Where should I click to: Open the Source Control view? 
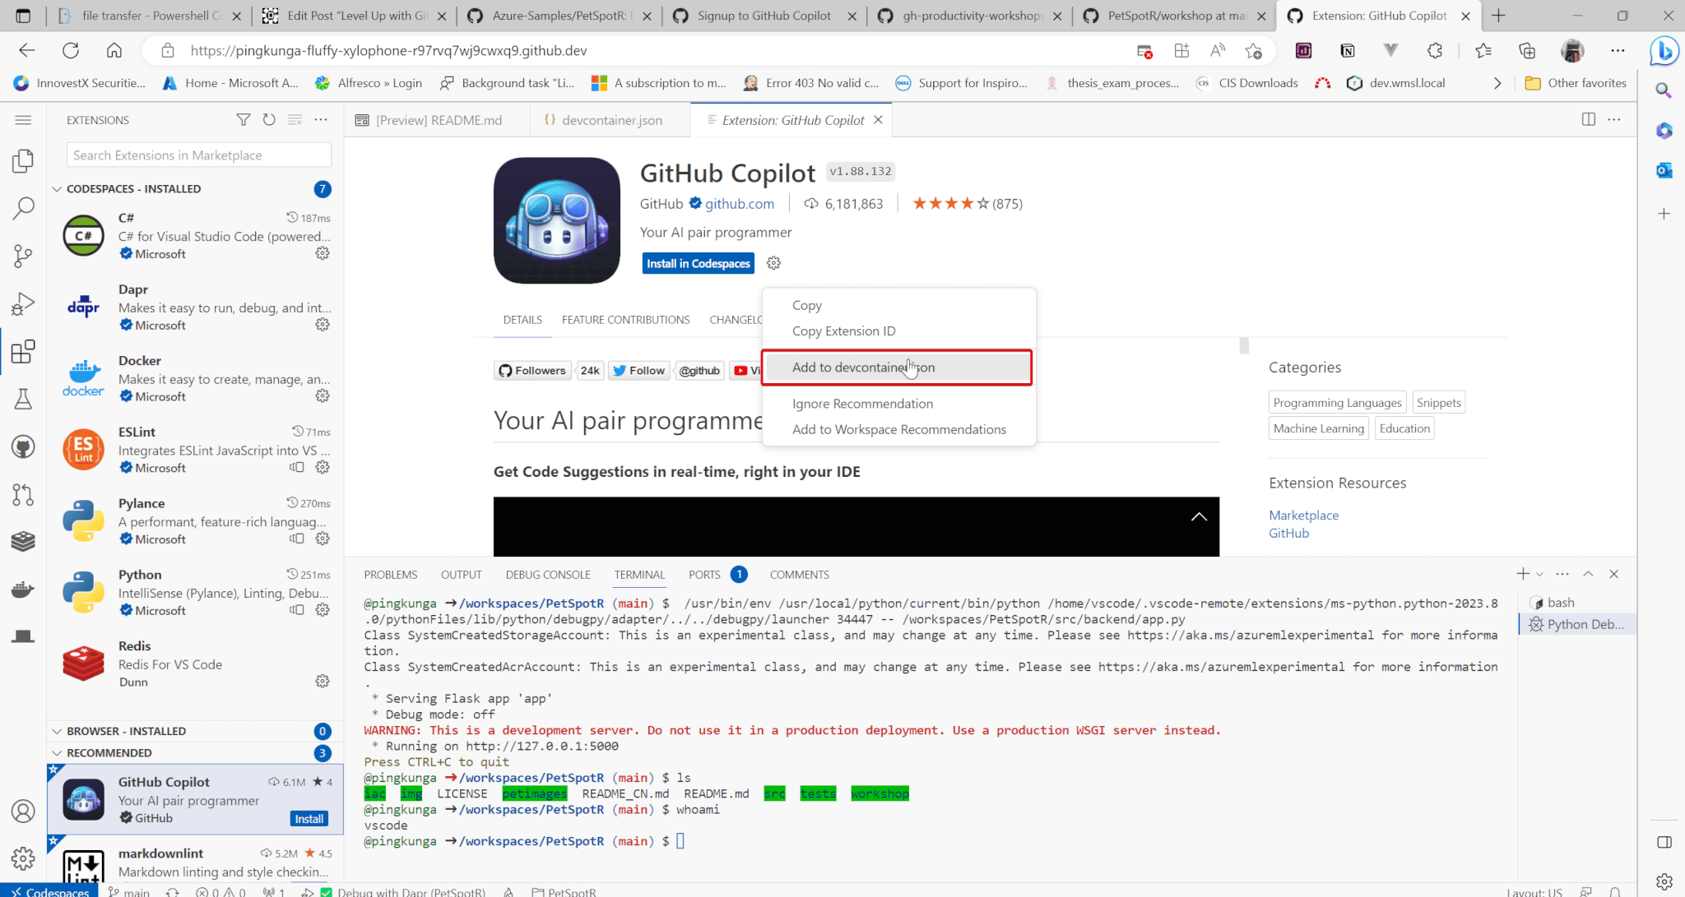[23, 257]
